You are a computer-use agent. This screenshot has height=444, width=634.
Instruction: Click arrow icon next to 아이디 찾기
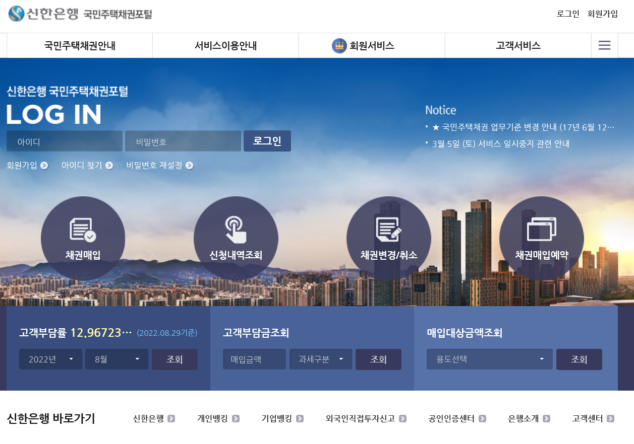point(109,166)
